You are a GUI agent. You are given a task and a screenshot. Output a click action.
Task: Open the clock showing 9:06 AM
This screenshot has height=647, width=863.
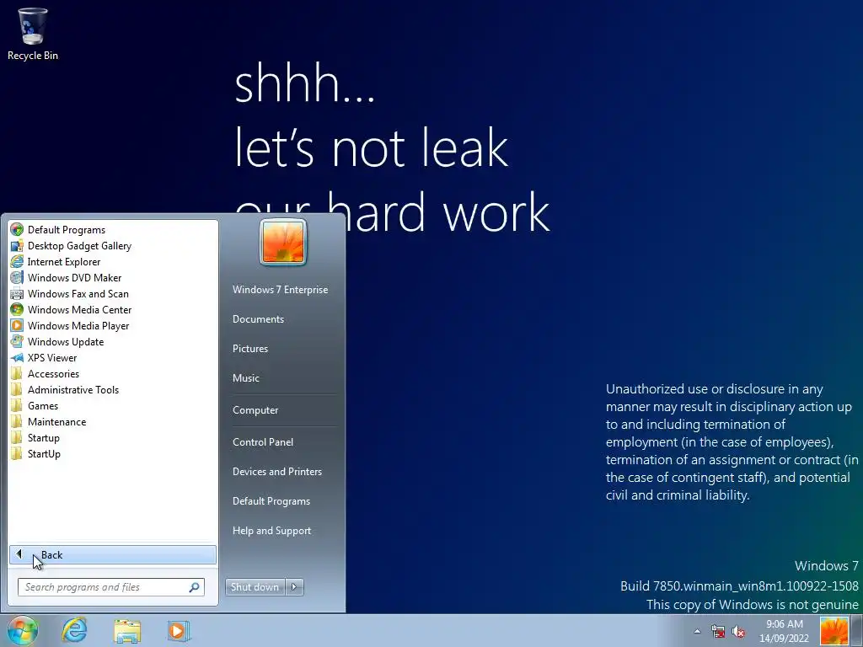click(785, 631)
